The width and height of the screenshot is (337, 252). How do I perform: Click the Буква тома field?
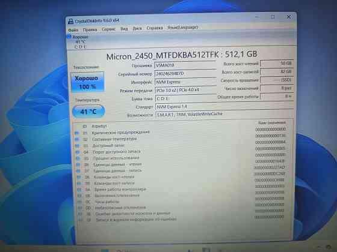[186, 98]
